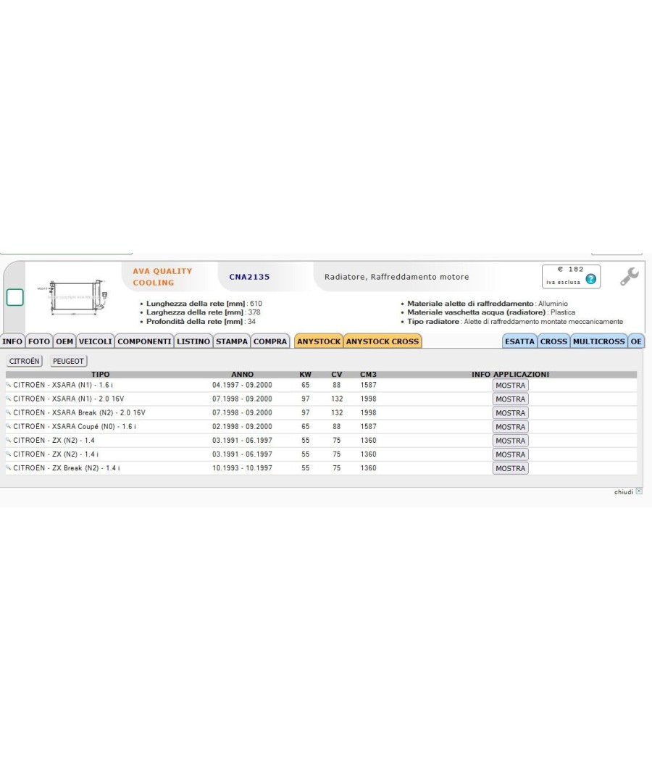Click magnifier icon for XSARA (N1) 1.6 i

[8, 384]
